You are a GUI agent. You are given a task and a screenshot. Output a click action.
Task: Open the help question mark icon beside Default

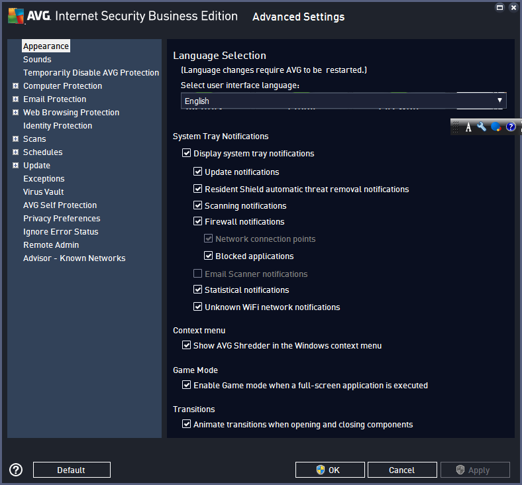coord(16,470)
